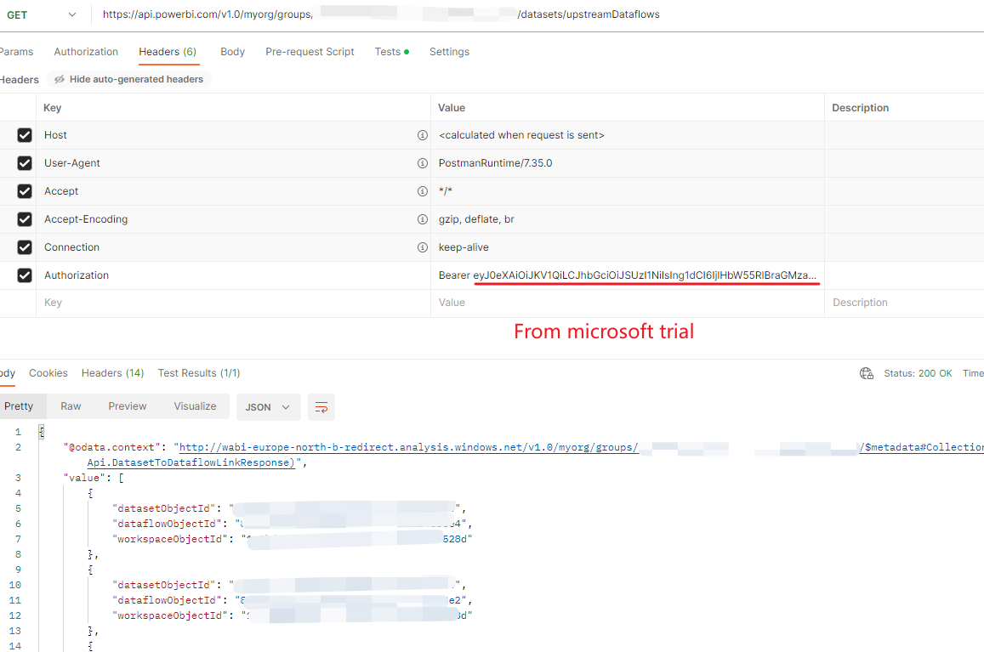Click the Value column header
Screen dimensions: 984x652
[452, 108]
